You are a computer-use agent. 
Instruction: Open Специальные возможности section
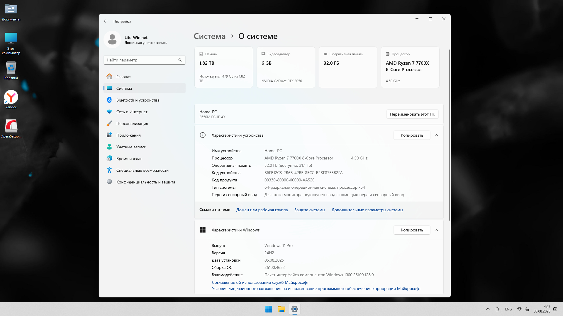point(142,170)
